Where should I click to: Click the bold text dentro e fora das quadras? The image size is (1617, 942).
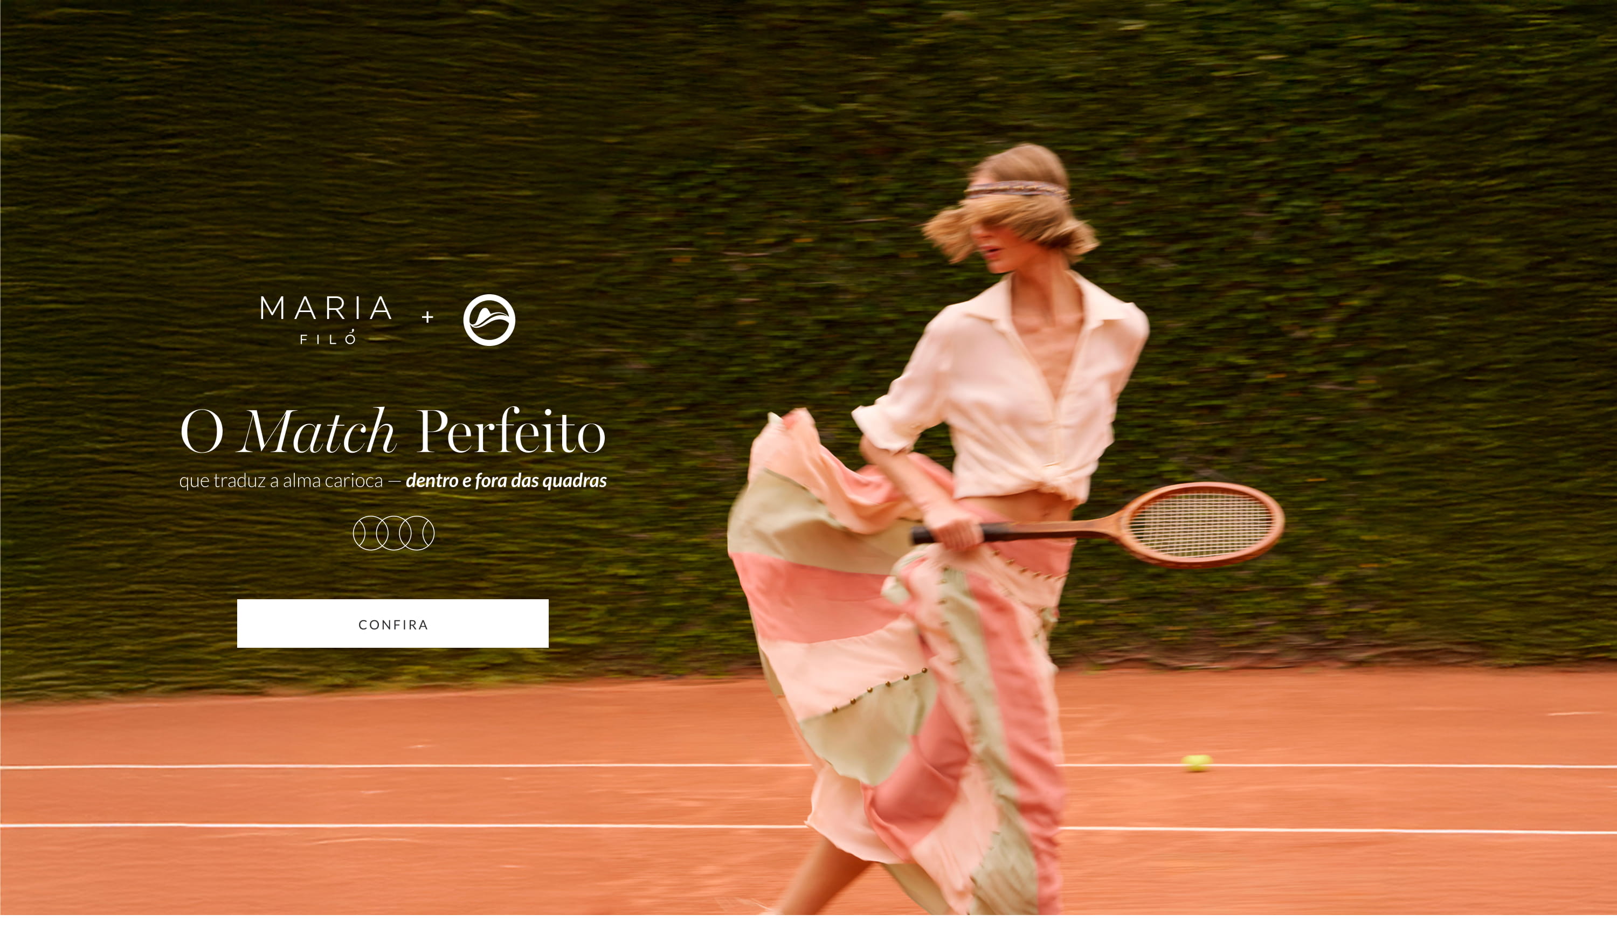click(x=506, y=480)
